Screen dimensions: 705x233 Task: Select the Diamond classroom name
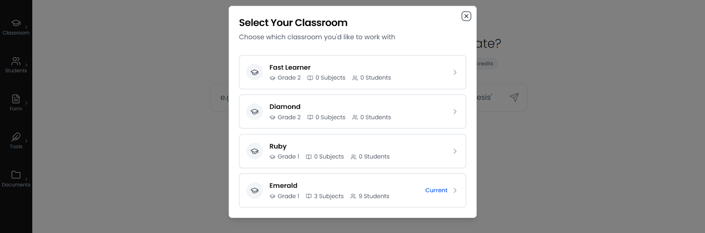[x=285, y=107]
